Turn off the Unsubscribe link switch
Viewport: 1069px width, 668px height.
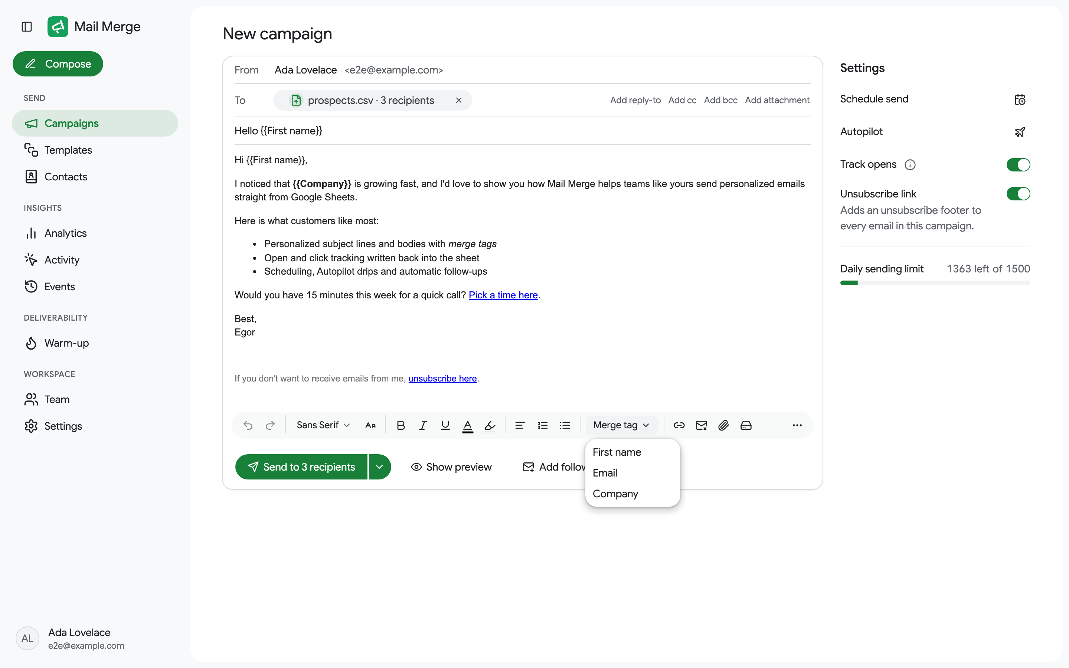point(1018,193)
